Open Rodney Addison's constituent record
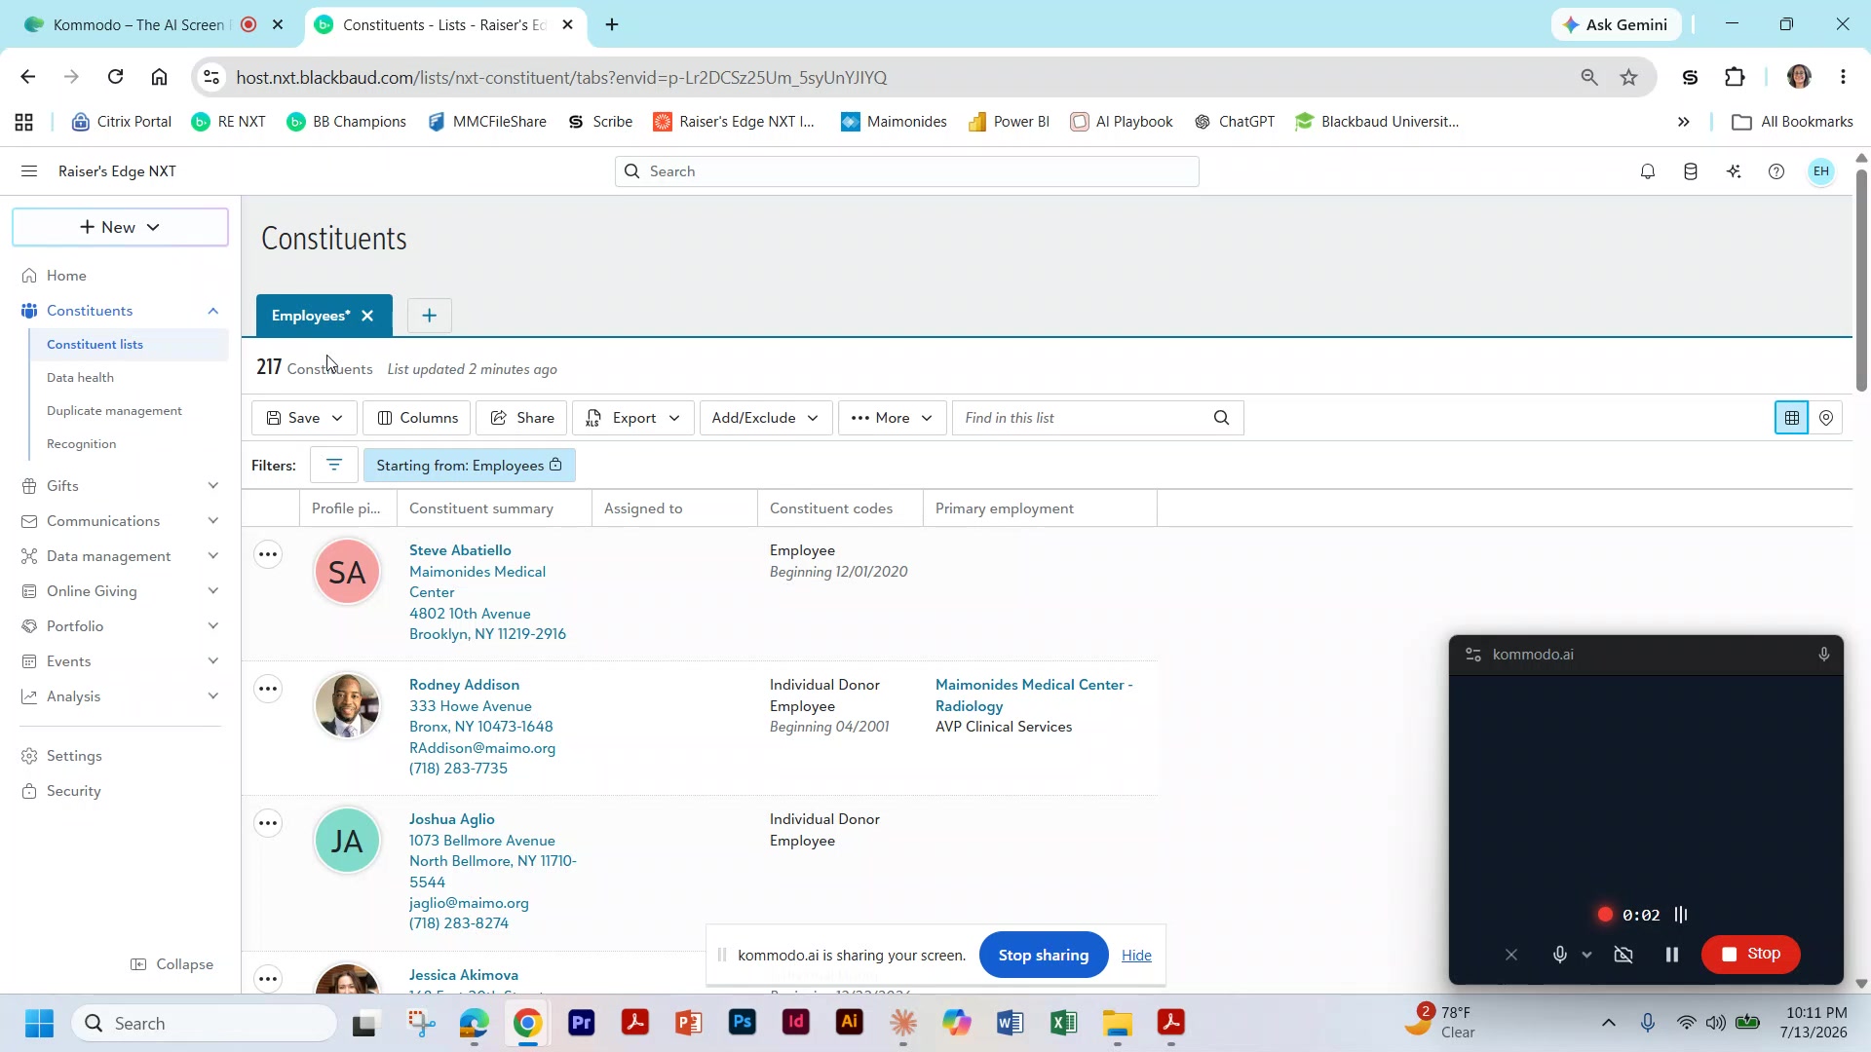1871x1052 pixels. click(464, 685)
